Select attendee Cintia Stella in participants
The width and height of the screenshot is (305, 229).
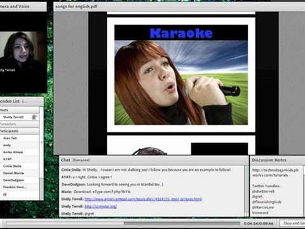(x=20, y=166)
